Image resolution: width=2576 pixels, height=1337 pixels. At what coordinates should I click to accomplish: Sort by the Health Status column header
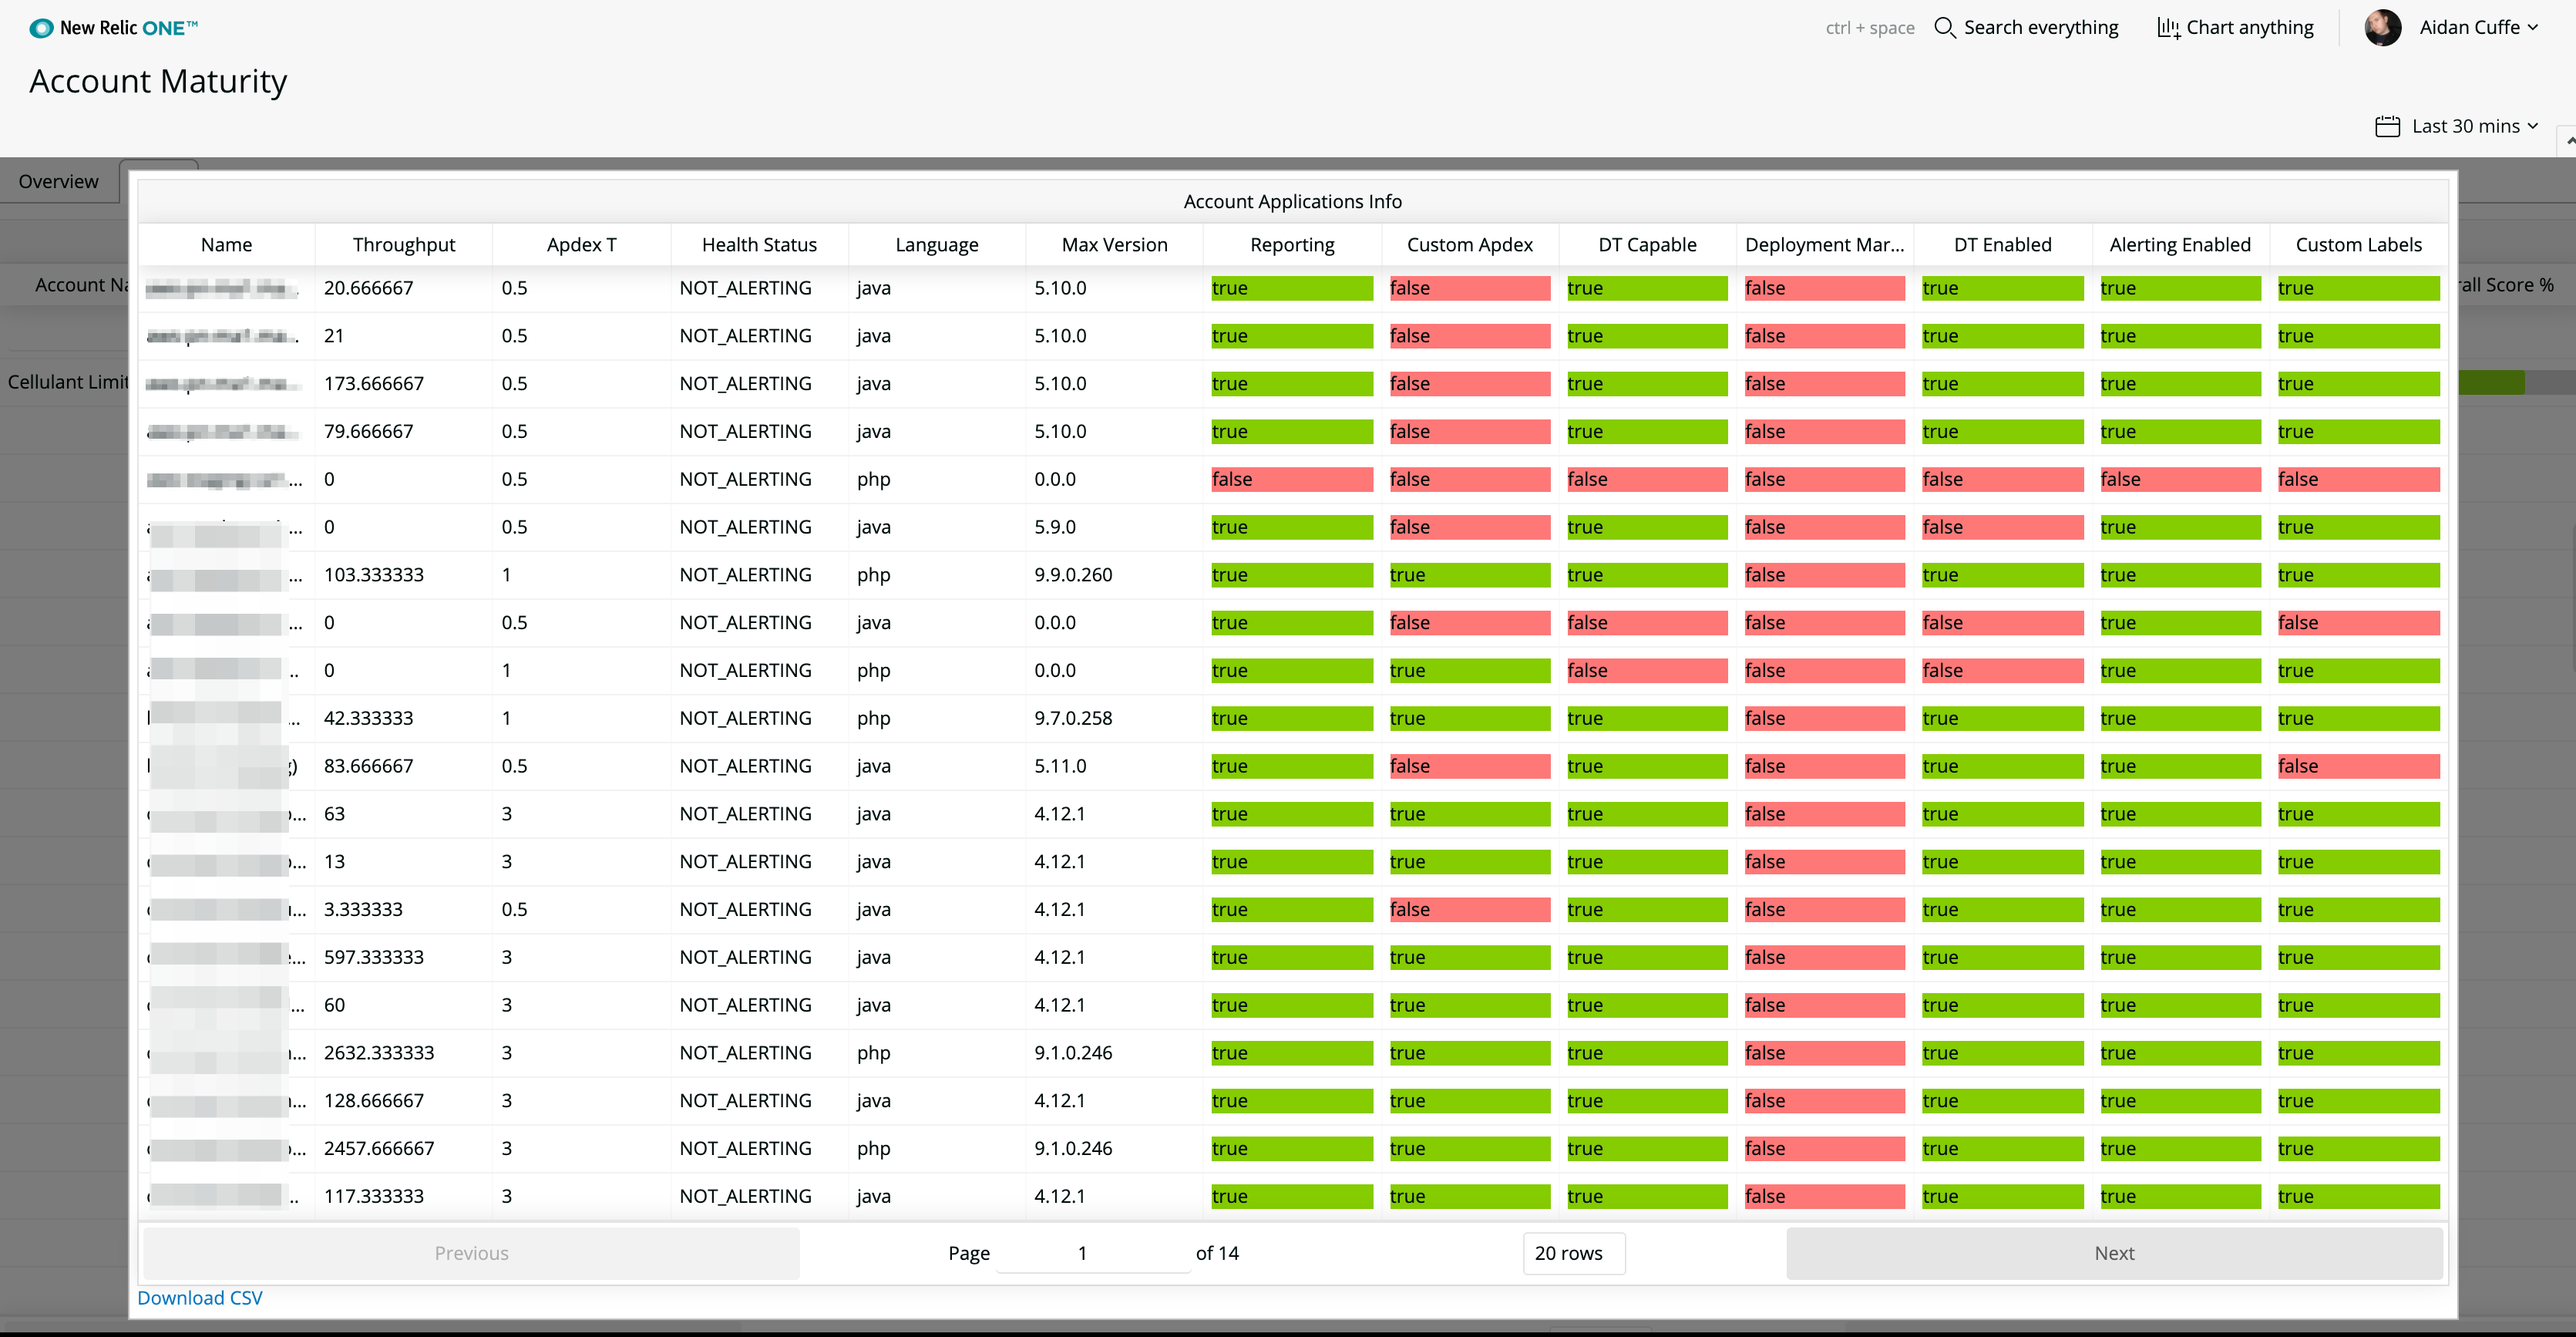pos(759,245)
